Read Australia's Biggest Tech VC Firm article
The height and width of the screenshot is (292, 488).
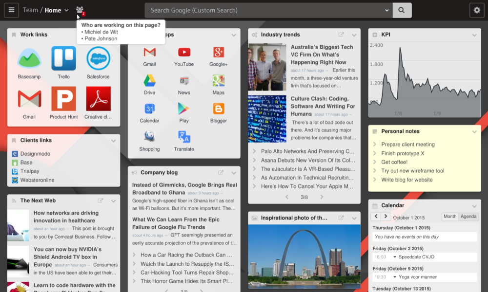pyautogui.click(x=322, y=55)
